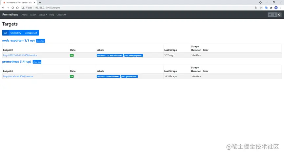Click the instance="localhost:9090" label badge
This screenshot has height=155, width=284.
108,76
